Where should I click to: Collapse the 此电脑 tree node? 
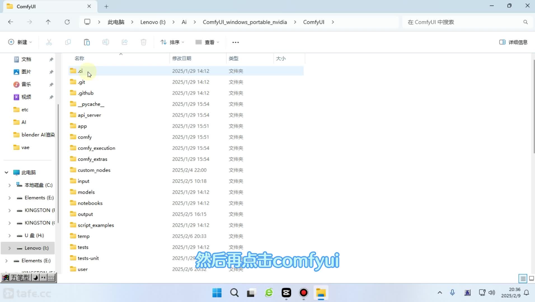coord(6,173)
